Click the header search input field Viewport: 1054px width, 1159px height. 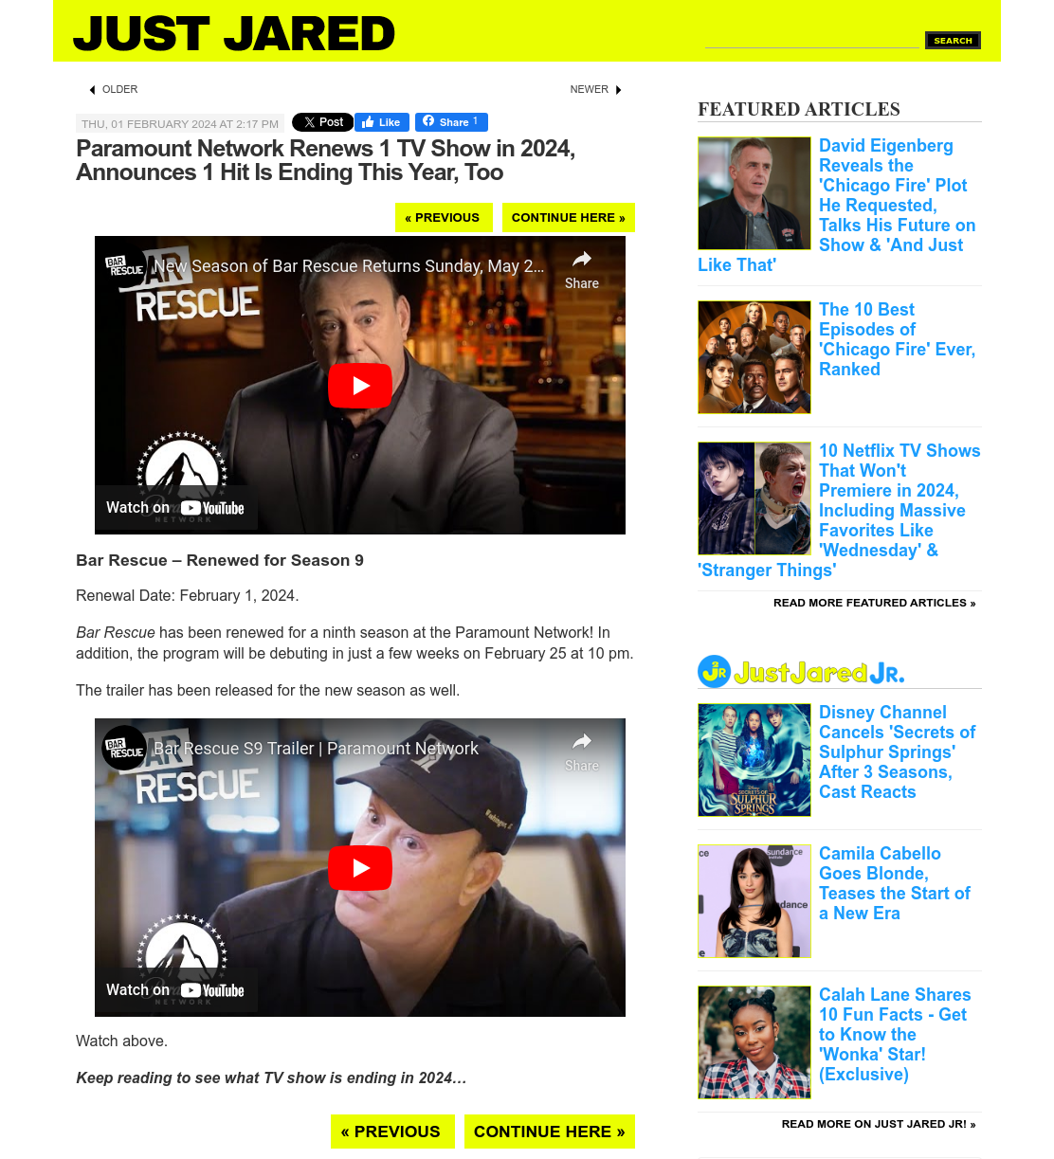tap(812, 40)
